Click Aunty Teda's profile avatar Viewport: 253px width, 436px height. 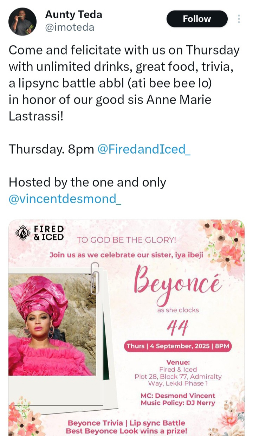[22, 21]
